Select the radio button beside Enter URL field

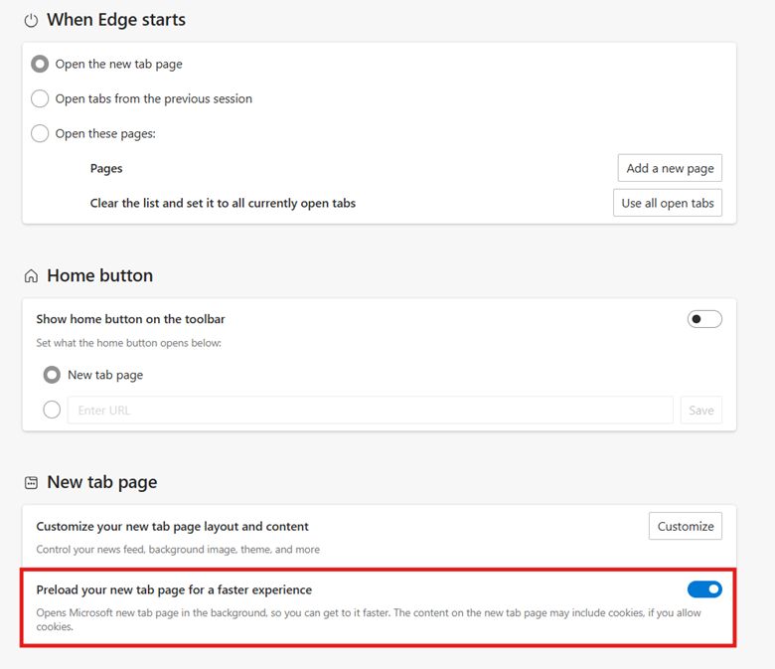coord(52,410)
